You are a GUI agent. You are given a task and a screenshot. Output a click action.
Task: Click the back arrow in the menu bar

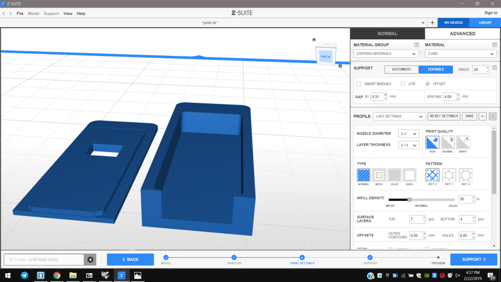tap(4, 14)
